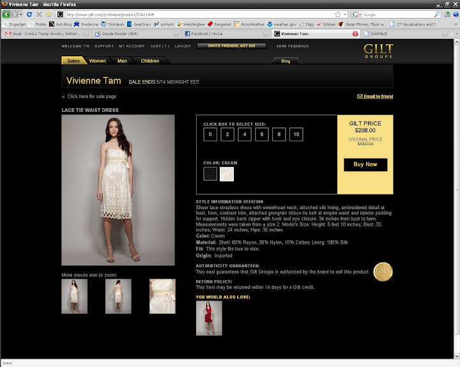Viewport: 460px width, 367px height.
Task: Switch to the Gmail tab
Action: pos(46,34)
